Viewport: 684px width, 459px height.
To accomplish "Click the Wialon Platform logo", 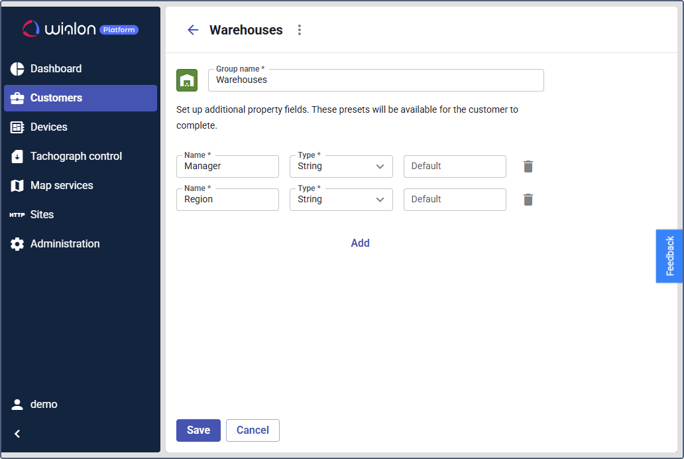I will point(80,29).
